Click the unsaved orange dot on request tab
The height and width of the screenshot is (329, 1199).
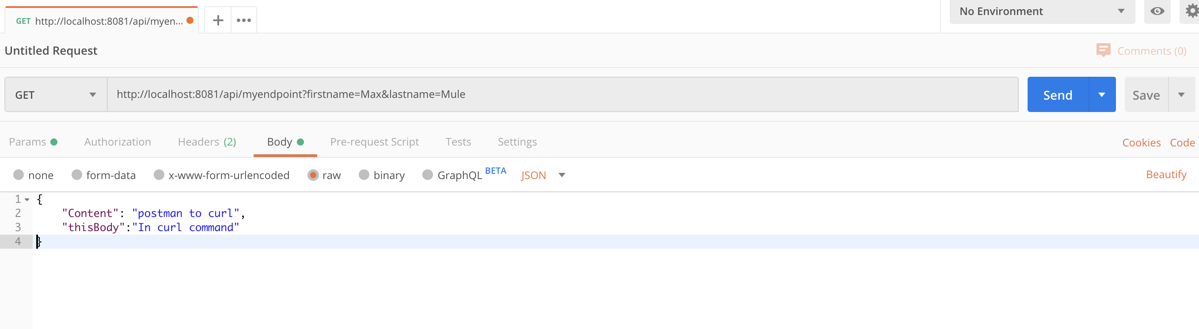click(190, 20)
